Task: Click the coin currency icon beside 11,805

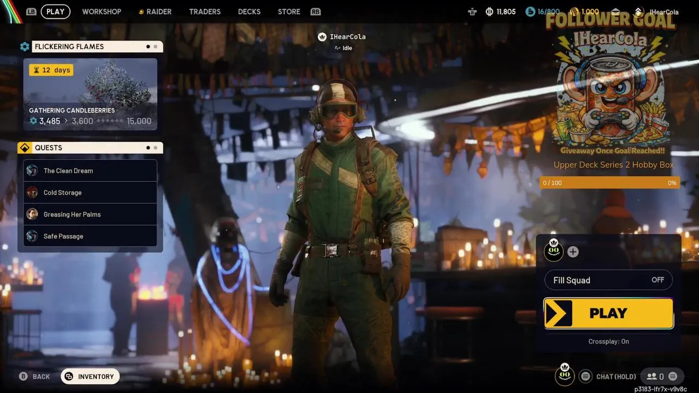Action: [489, 11]
